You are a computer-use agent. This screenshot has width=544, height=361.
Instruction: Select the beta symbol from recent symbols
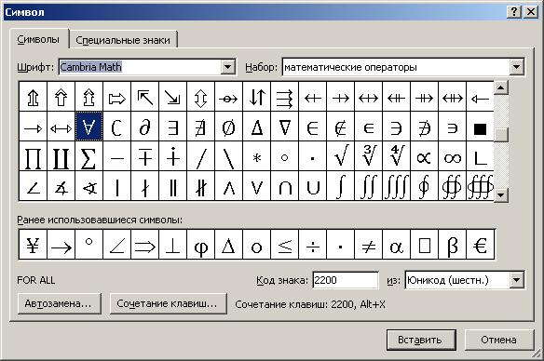tap(453, 245)
